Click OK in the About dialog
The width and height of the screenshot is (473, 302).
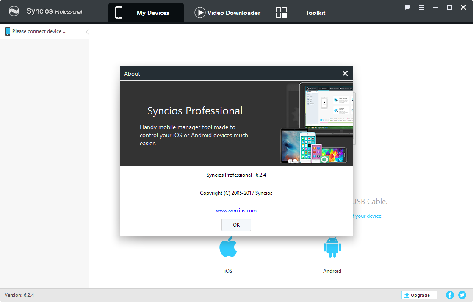236,225
